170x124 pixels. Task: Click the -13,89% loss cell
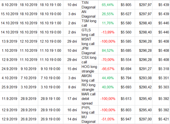pos(108,32)
